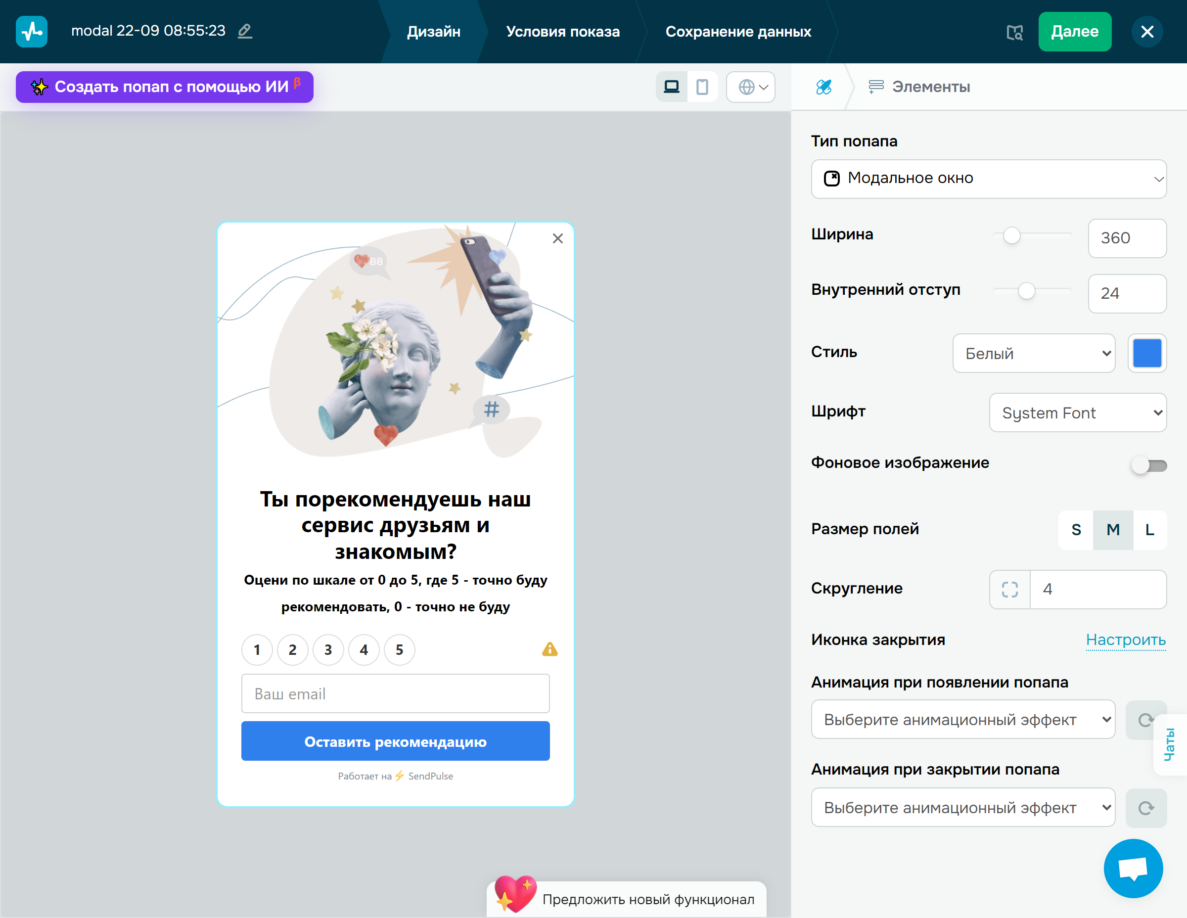Viewport: 1187px width, 918px height.
Task: Open support chat bubble icon
Action: 1133,868
